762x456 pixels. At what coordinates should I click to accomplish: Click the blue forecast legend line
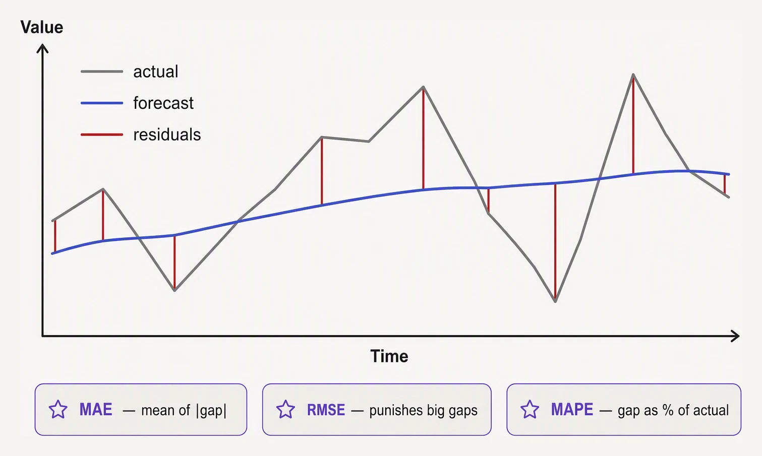coord(102,103)
